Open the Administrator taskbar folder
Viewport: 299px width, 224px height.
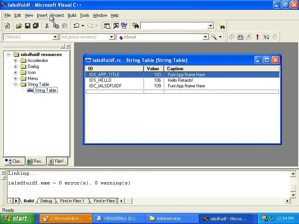(x=172, y=218)
